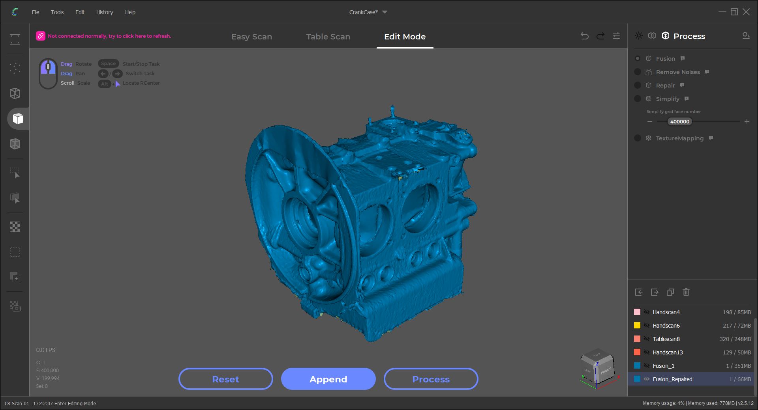758x410 pixels.
Task: Open the History menu
Action: [x=105, y=12]
